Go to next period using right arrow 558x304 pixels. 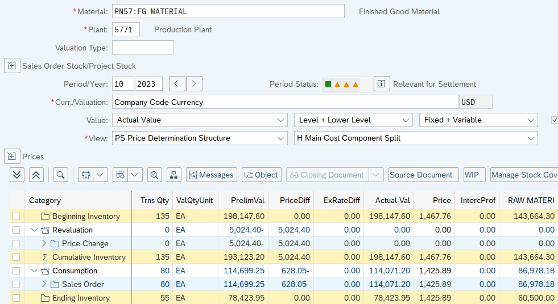tap(195, 84)
